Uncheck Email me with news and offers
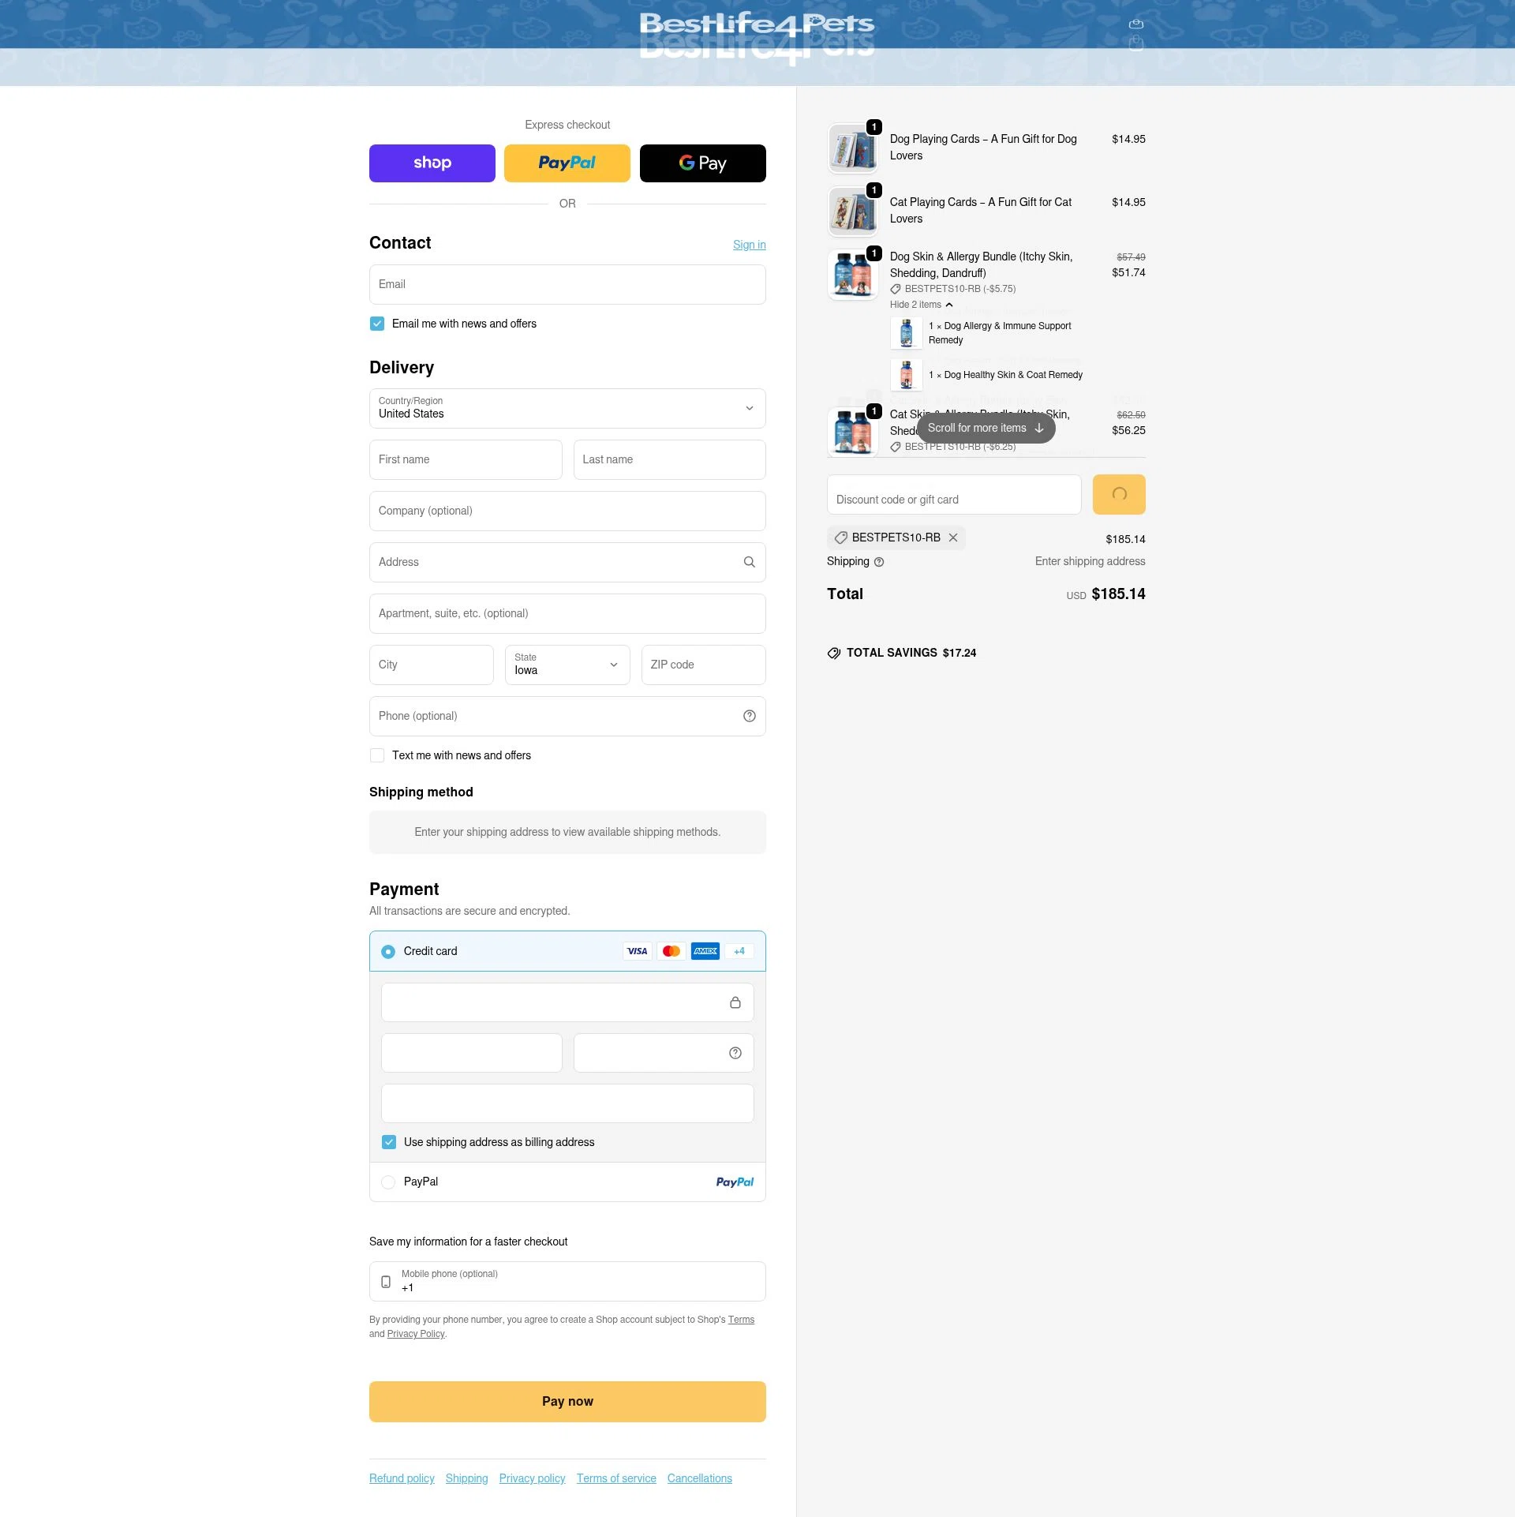The height and width of the screenshot is (1517, 1515). pyautogui.click(x=376, y=324)
